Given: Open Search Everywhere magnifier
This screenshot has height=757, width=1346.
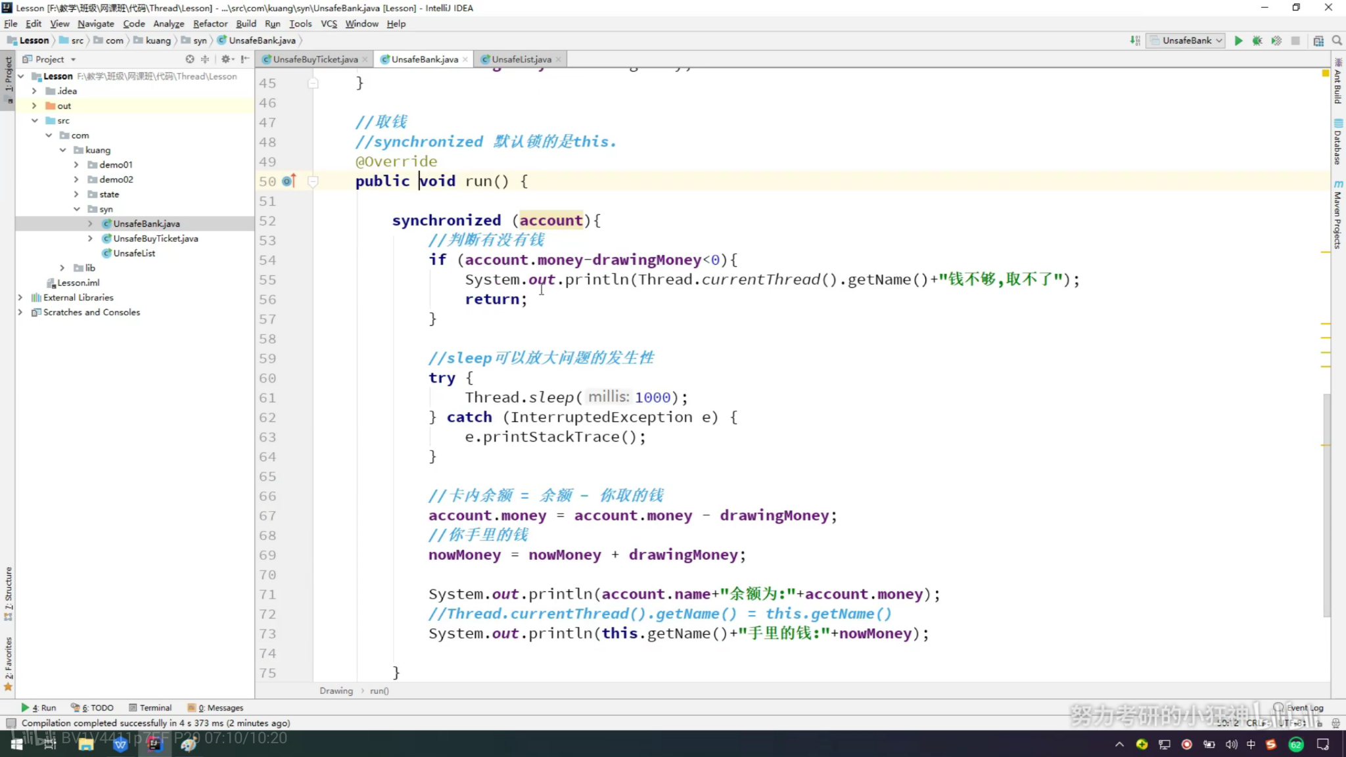Looking at the screenshot, I should 1337,41.
